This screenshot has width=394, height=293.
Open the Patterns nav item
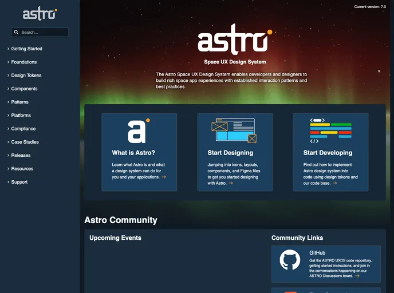[x=19, y=102]
